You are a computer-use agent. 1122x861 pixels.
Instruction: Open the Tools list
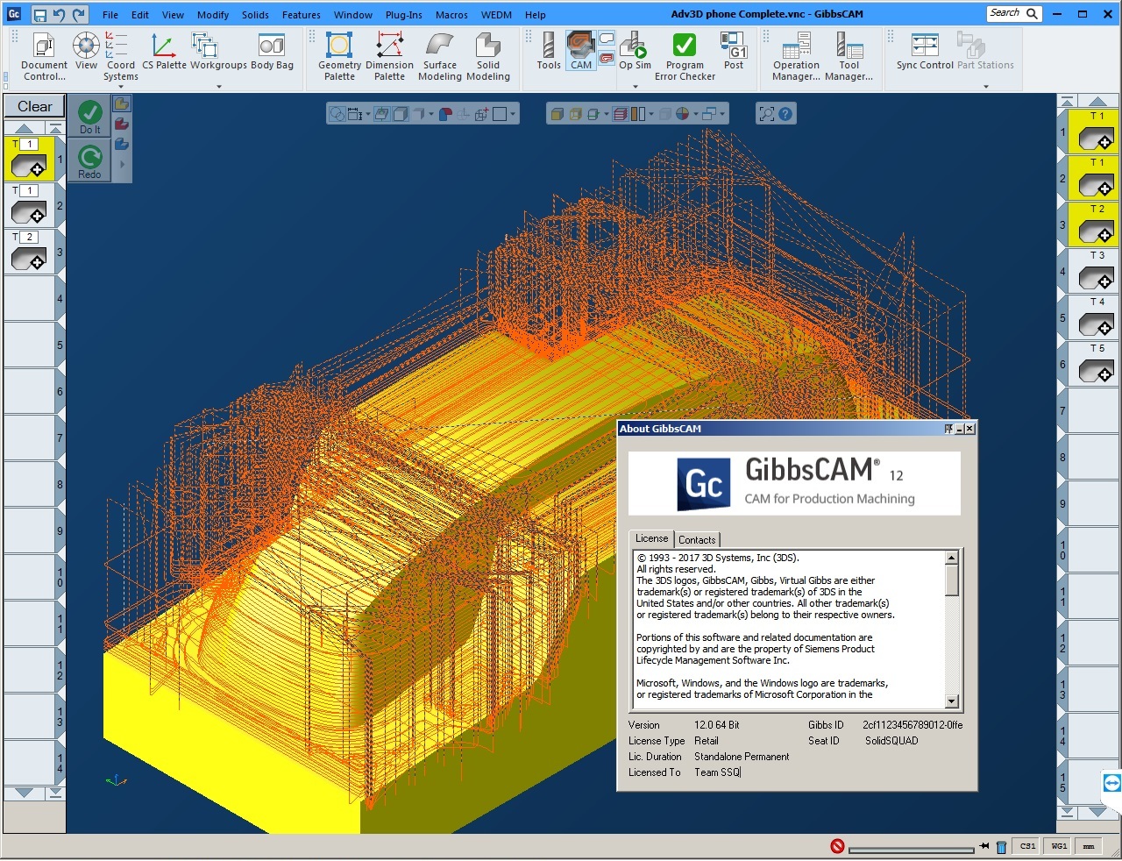[549, 52]
